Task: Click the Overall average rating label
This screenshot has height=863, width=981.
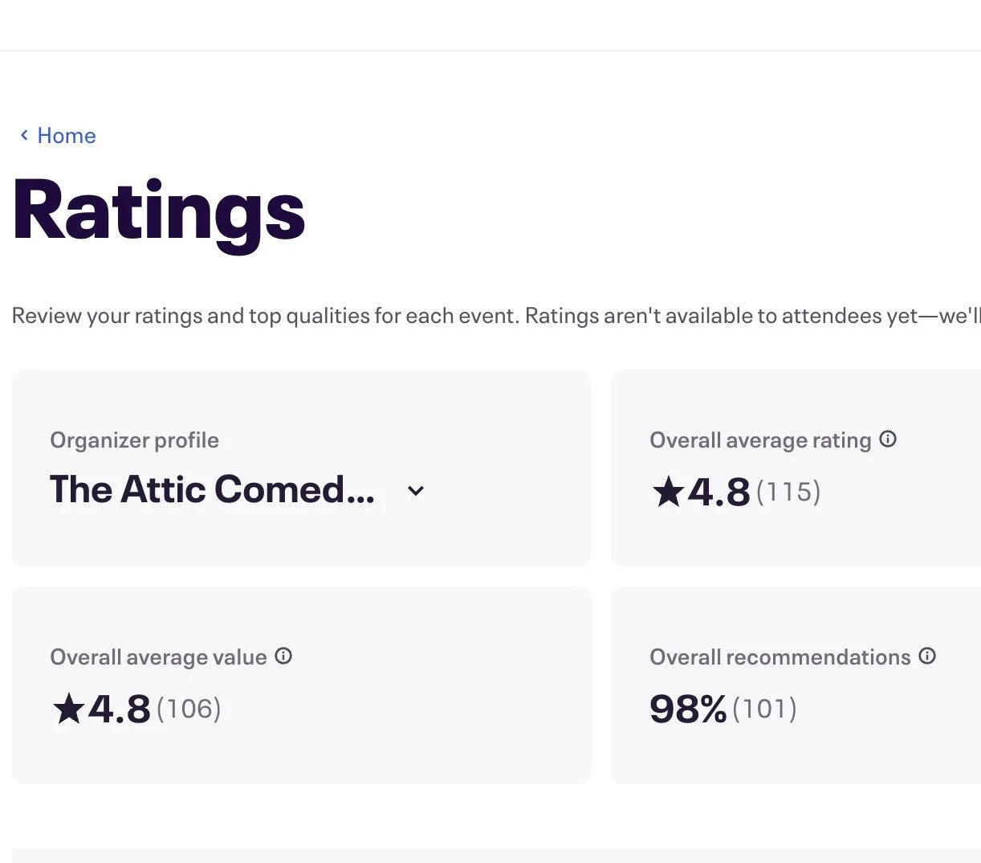Action: (x=760, y=440)
